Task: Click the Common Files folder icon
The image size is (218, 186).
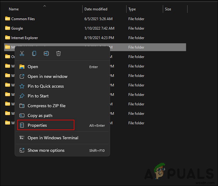Action: 8,19
